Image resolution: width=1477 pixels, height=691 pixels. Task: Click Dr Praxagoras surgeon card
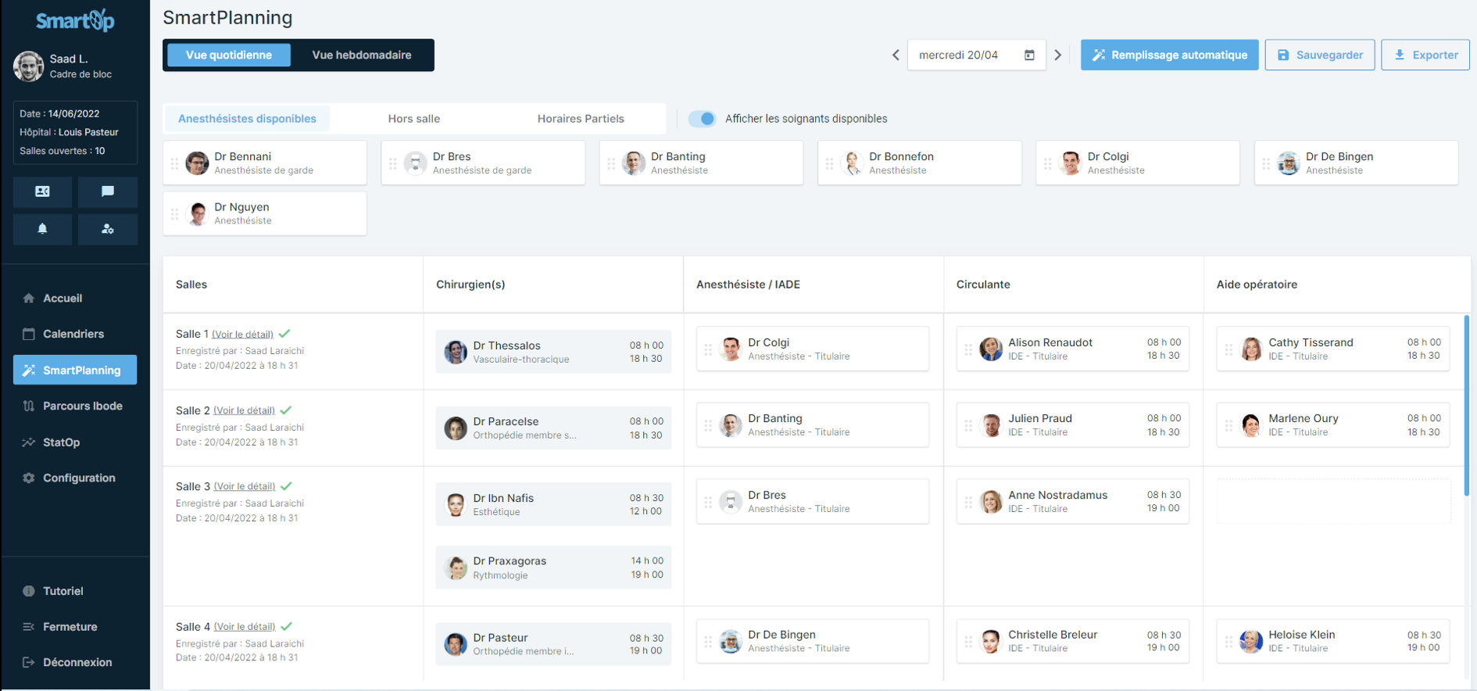[553, 567]
